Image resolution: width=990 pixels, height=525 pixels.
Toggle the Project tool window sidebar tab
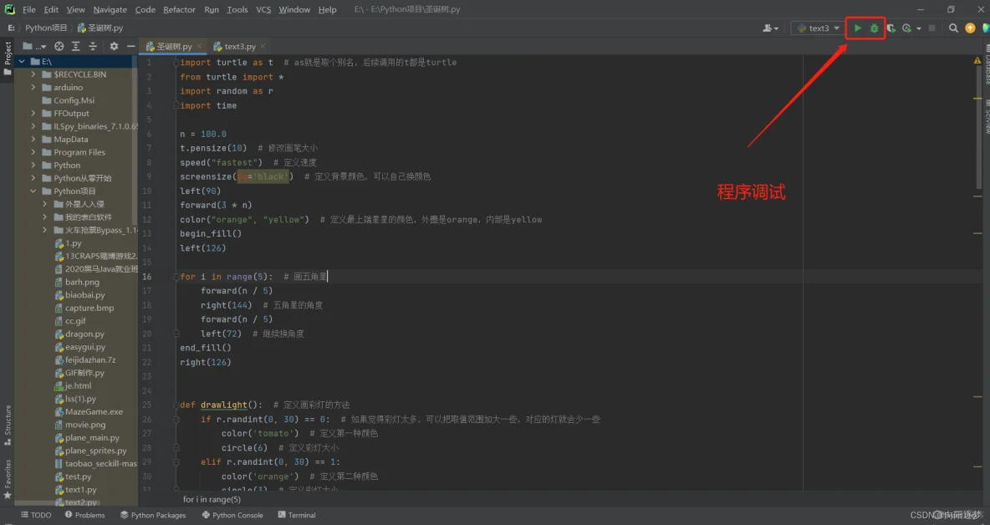8,59
